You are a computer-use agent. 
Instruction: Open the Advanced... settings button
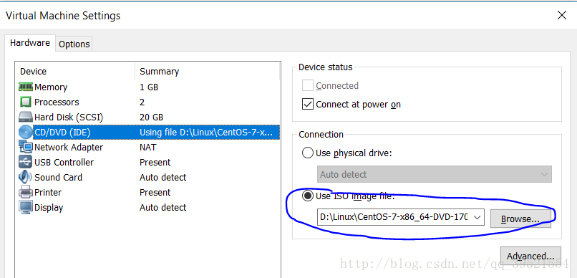[x=530, y=256]
